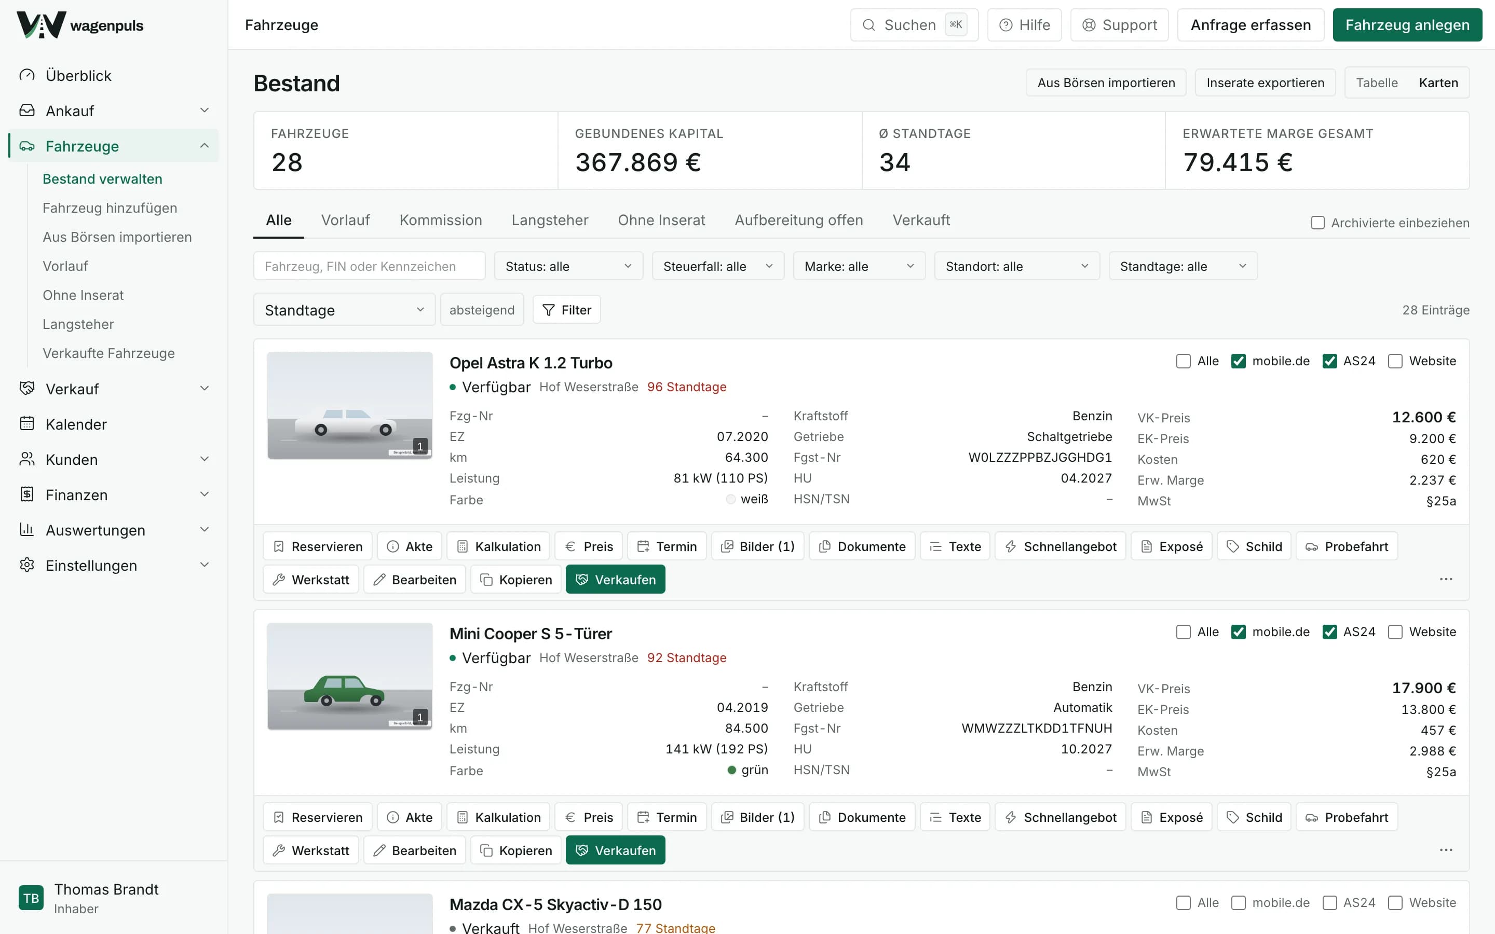Click Inserate exportieren button
The width and height of the screenshot is (1495, 934).
(x=1265, y=83)
